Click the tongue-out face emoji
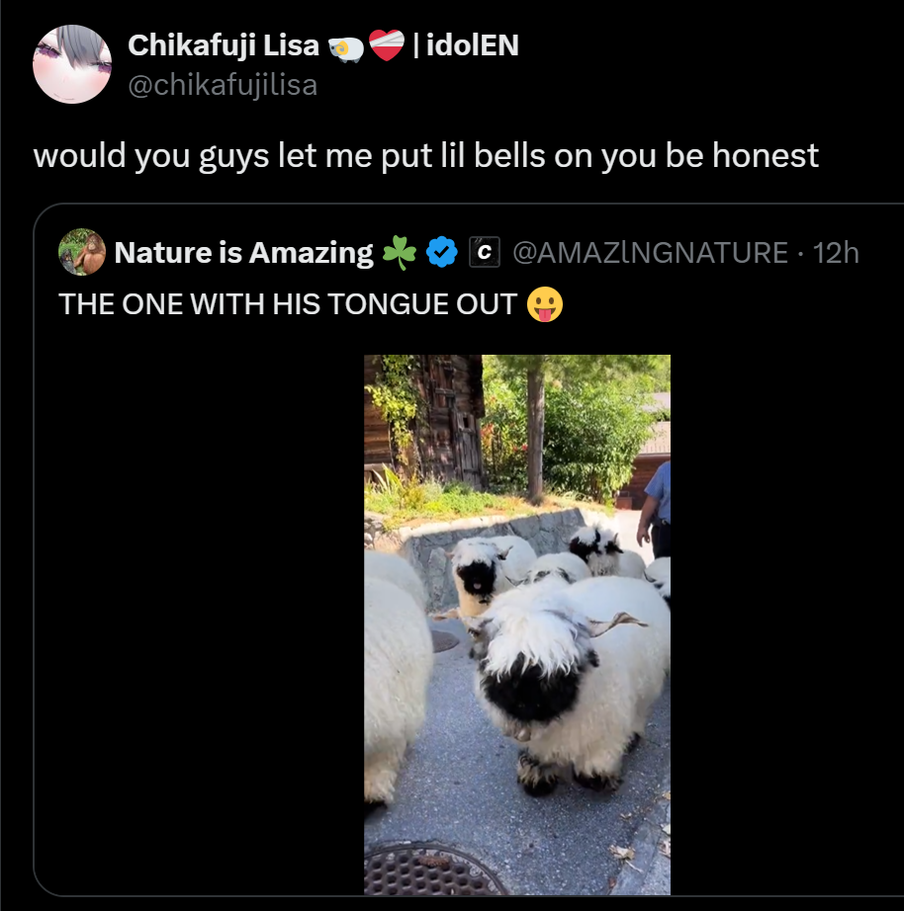 click(x=545, y=304)
